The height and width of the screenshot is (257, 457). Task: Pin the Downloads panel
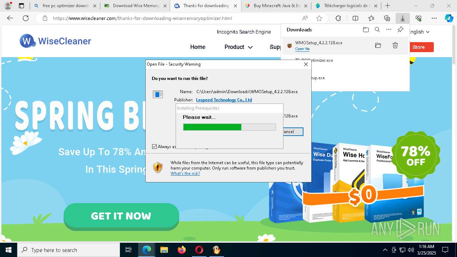400,30
